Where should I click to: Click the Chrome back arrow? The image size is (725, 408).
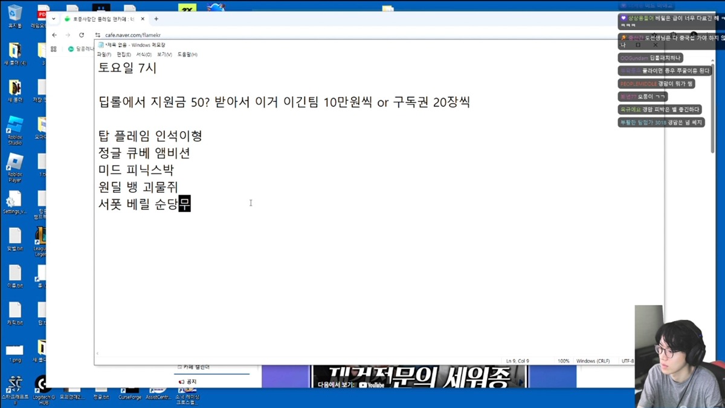pos(54,35)
